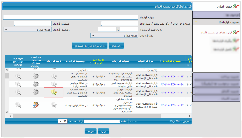Click the pager text showing 1 - 30 of 49
Screen dimensions: 242x138
[x=180, y=121]
